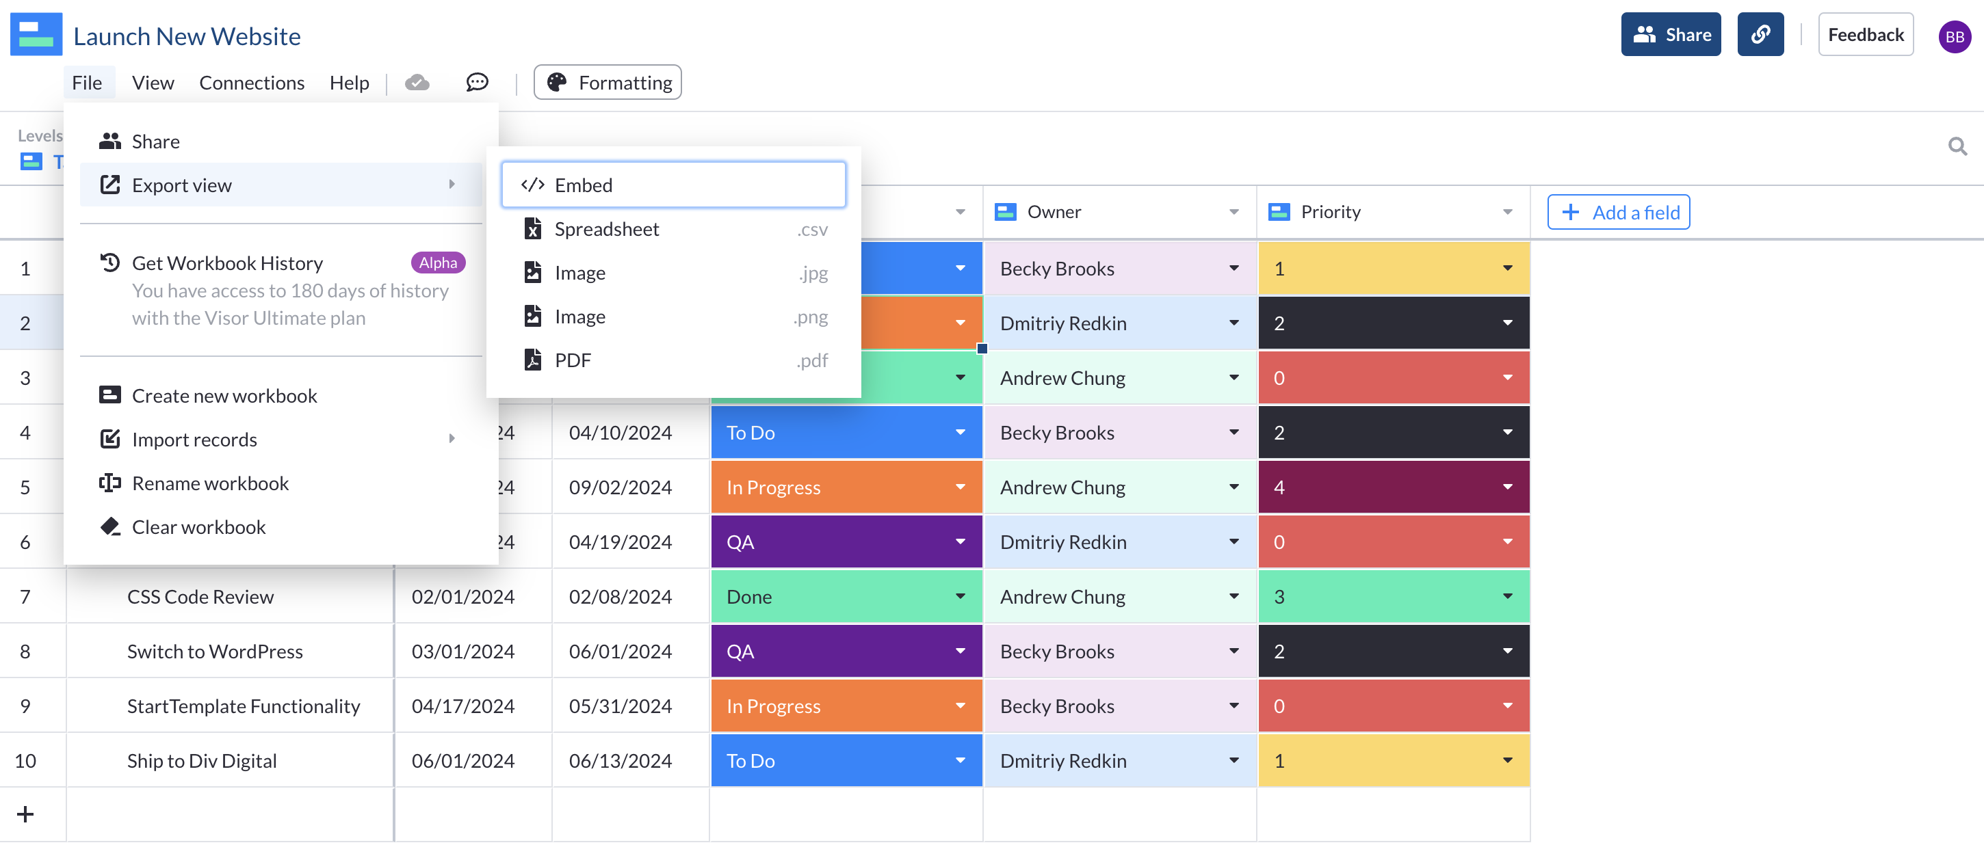1984x845 pixels.
Task: Click the copy link icon button
Action: click(x=1760, y=35)
